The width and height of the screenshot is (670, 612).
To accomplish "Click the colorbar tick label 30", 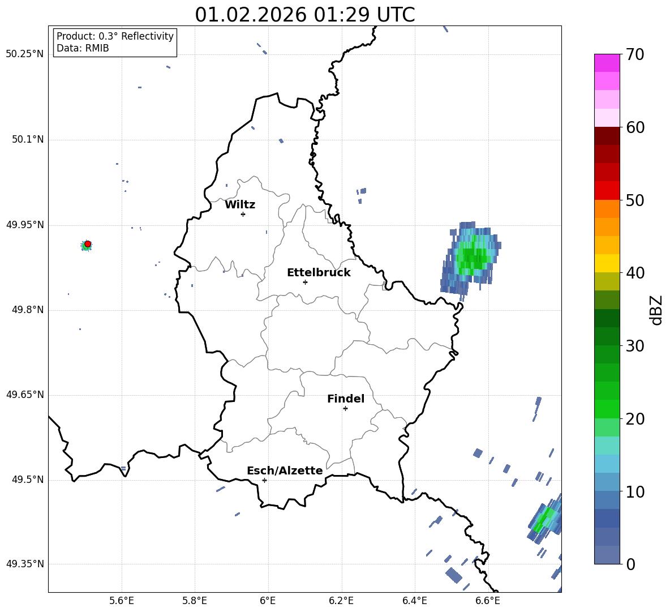I will (x=635, y=346).
